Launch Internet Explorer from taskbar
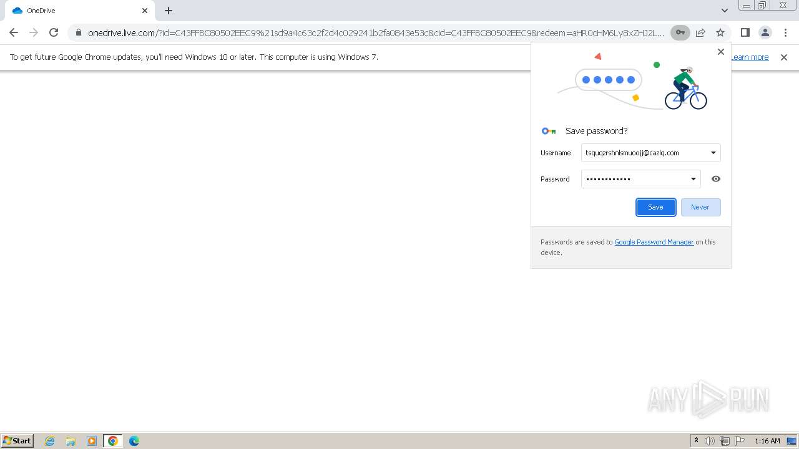The width and height of the screenshot is (799, 449). (50, 441)
